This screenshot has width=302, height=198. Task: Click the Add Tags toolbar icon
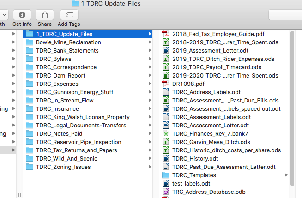pyautogui.click(x=69, y=15)
